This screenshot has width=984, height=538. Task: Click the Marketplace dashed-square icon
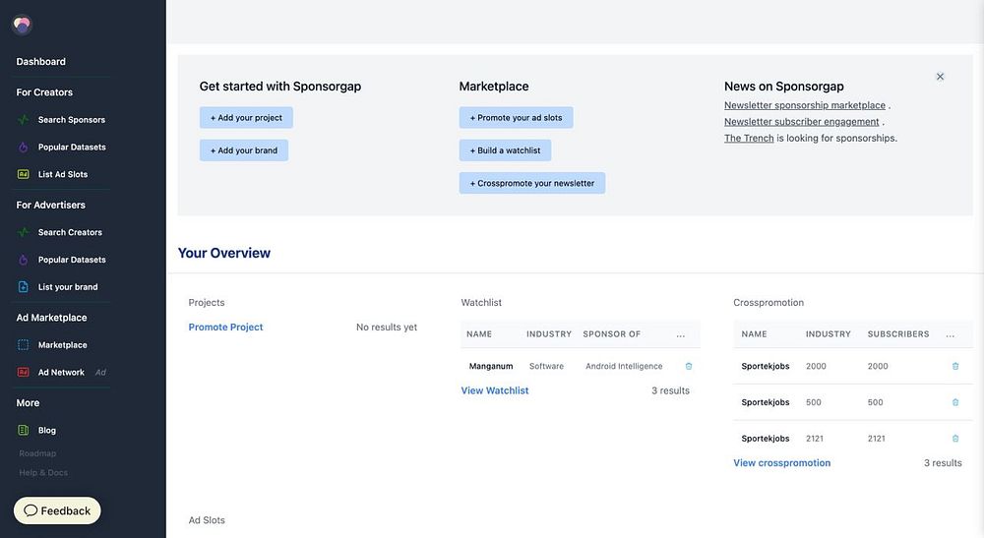(23, 345)
